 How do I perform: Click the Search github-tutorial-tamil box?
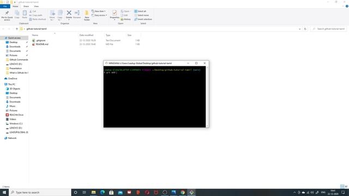point(328,29)
